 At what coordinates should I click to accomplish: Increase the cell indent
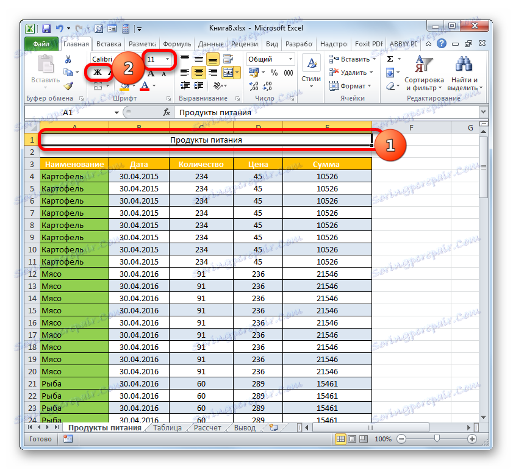coord(199,86)
